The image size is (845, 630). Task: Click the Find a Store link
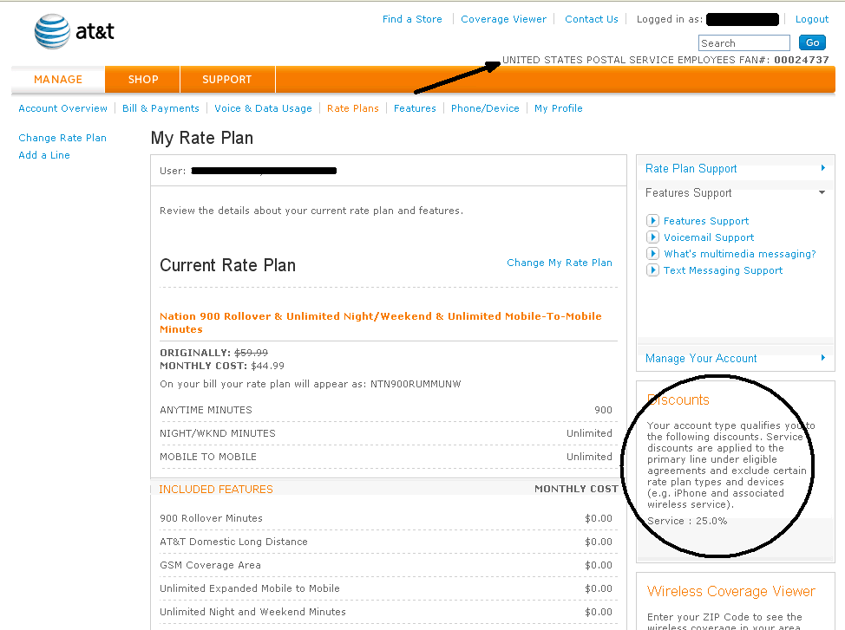412,19
